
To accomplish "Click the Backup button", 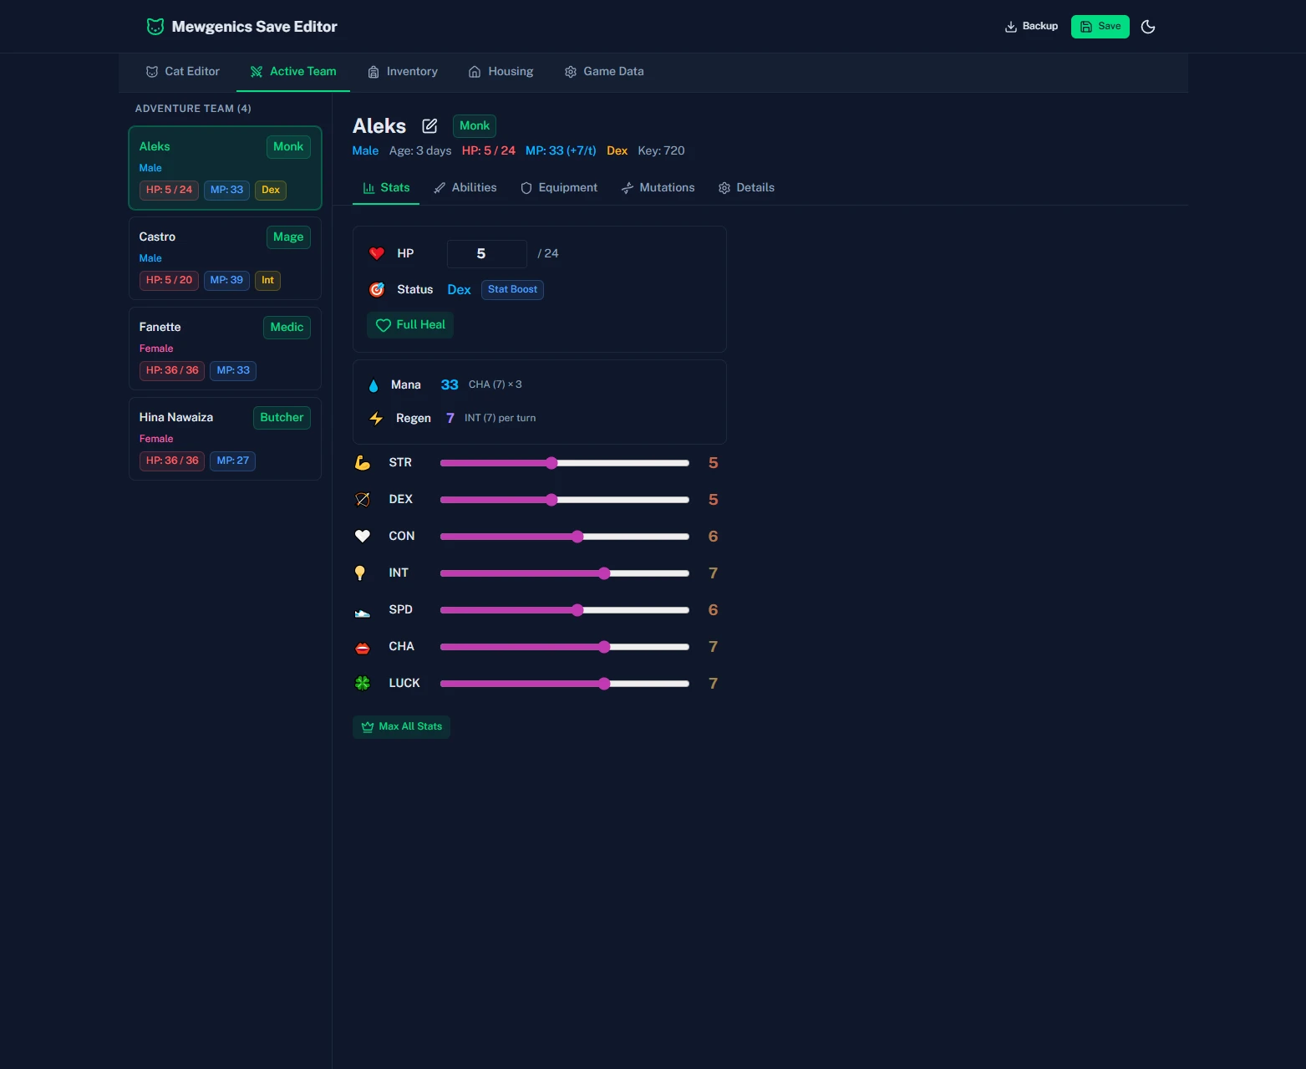I will 1031,27.
